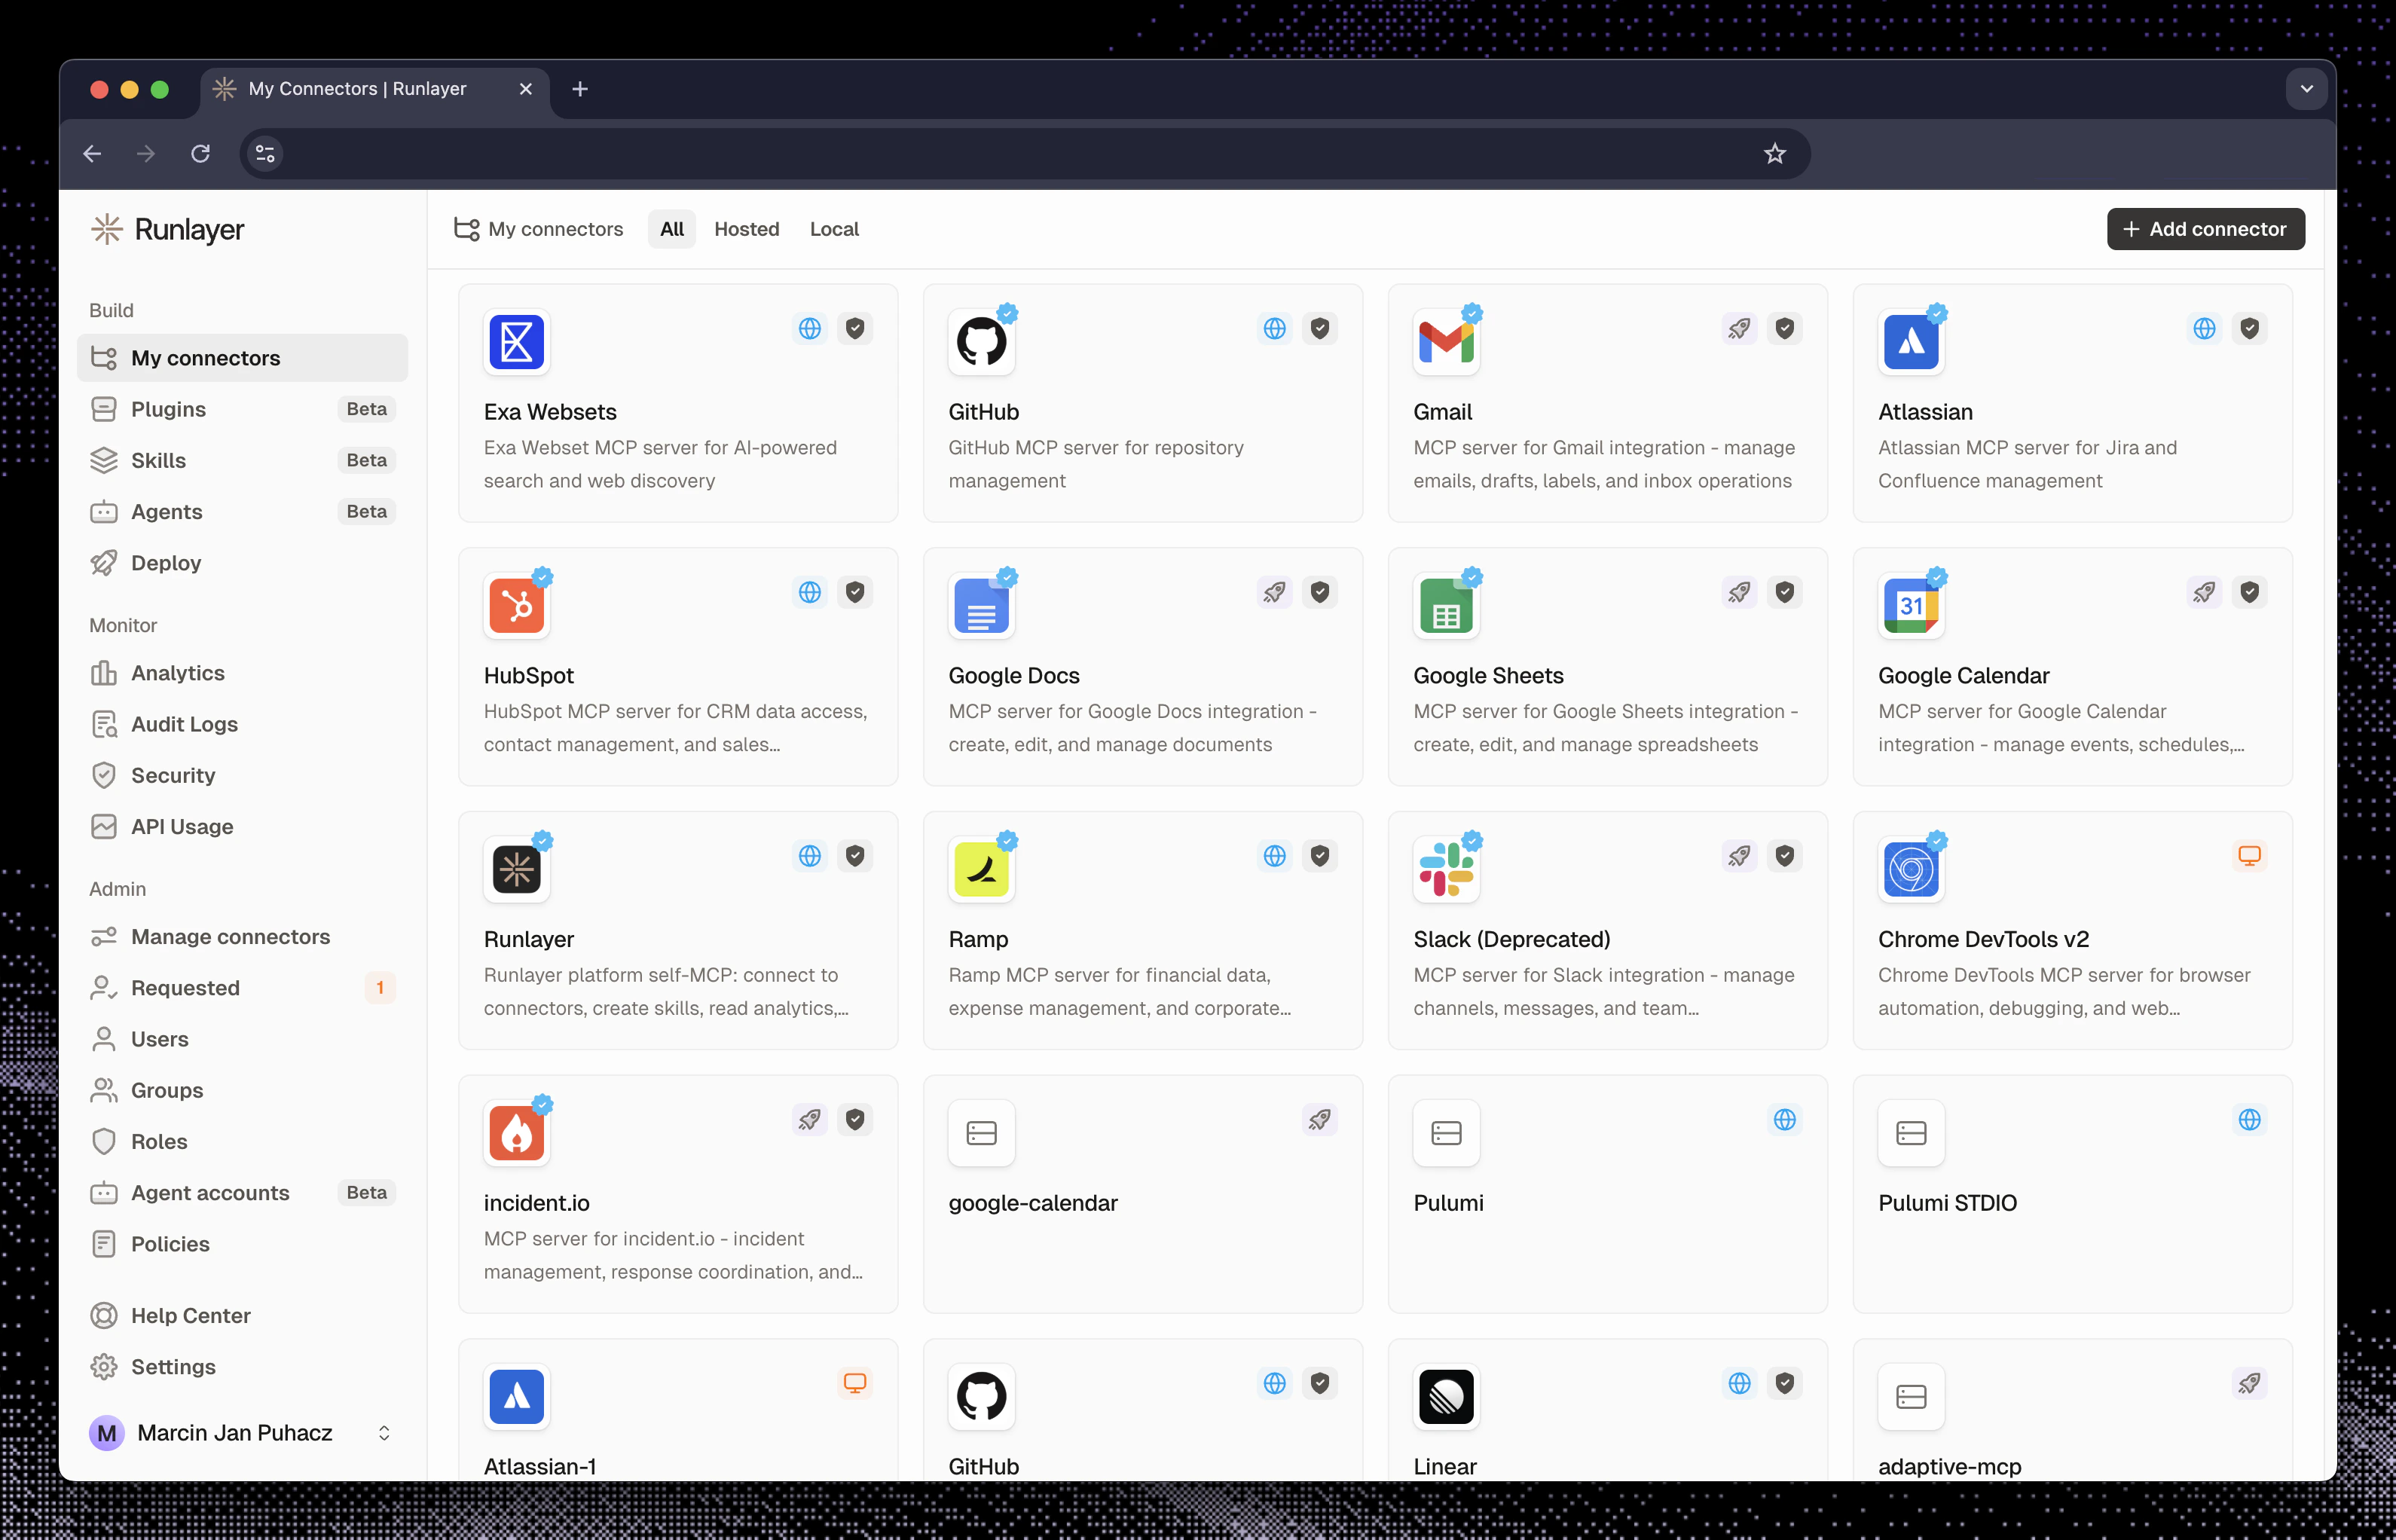Viewport: 2396px width, 1540px height.
Task: Click the site settings icon in address bar
Action: (x=265, y=154)
